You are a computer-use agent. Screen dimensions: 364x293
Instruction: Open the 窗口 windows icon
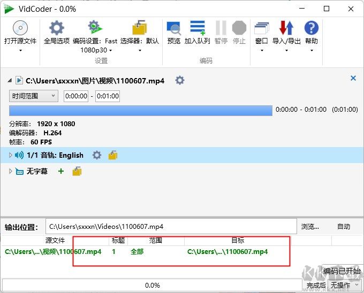pyautogui.click(x=262, y=28)
